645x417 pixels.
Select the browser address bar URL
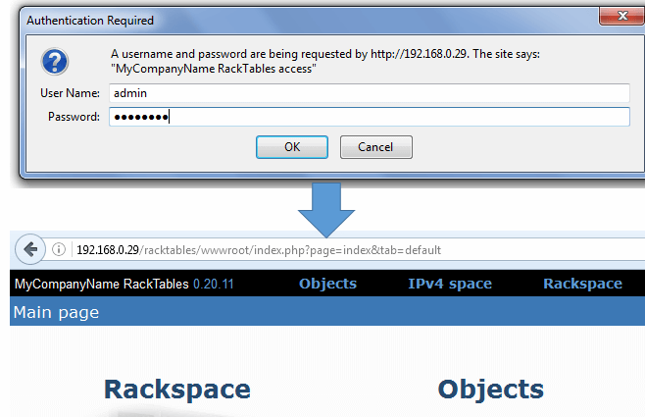(x=259, y=249)
